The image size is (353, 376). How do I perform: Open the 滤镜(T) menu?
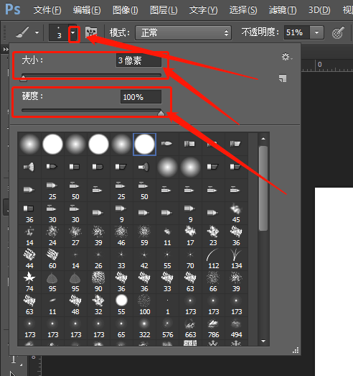pyautogui.click(x=283, y=10)
